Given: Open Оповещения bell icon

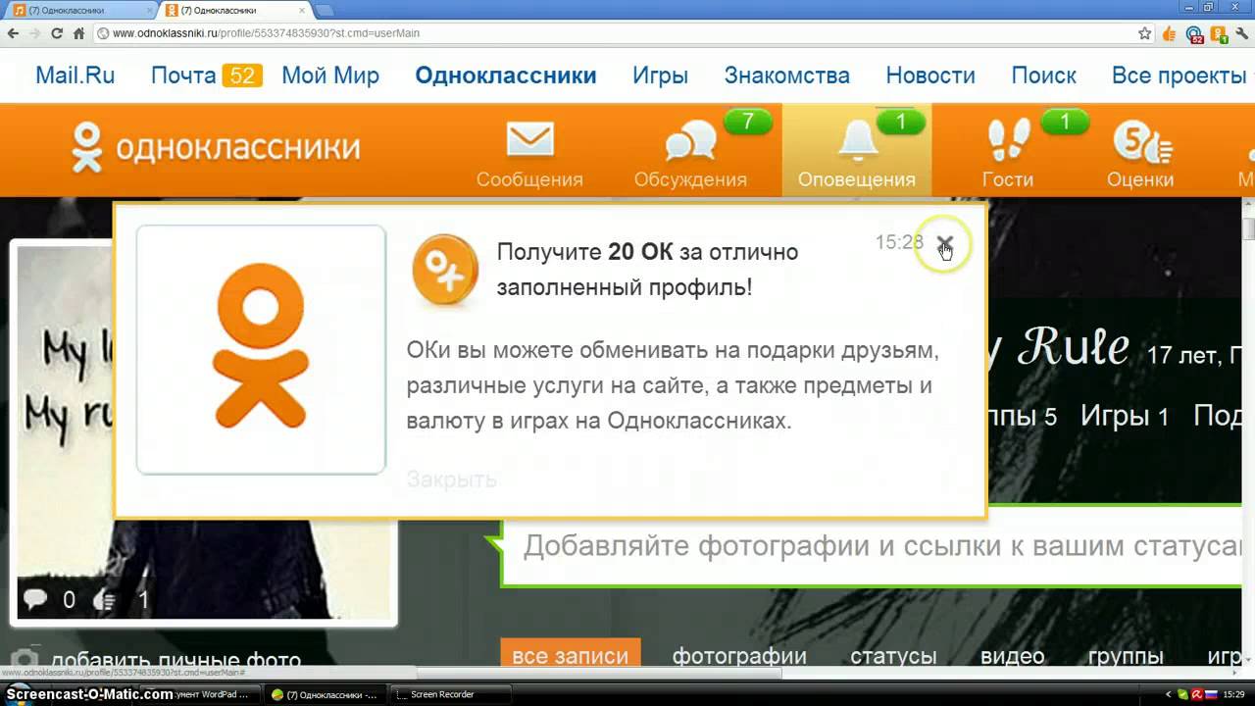Looking at the screenshot, I should point(857,140).
